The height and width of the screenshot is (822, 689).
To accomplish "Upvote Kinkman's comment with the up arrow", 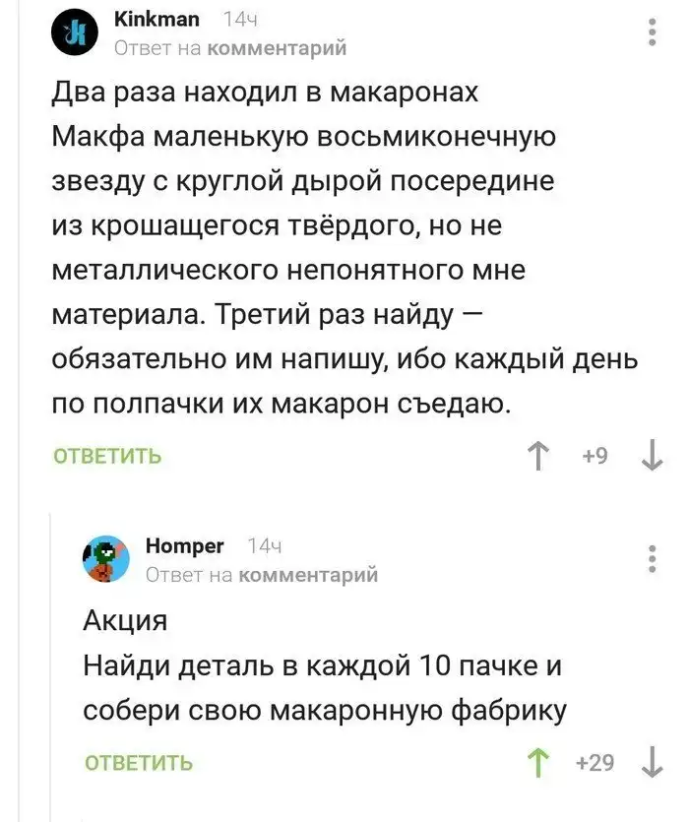I will [x=538, y=457].
